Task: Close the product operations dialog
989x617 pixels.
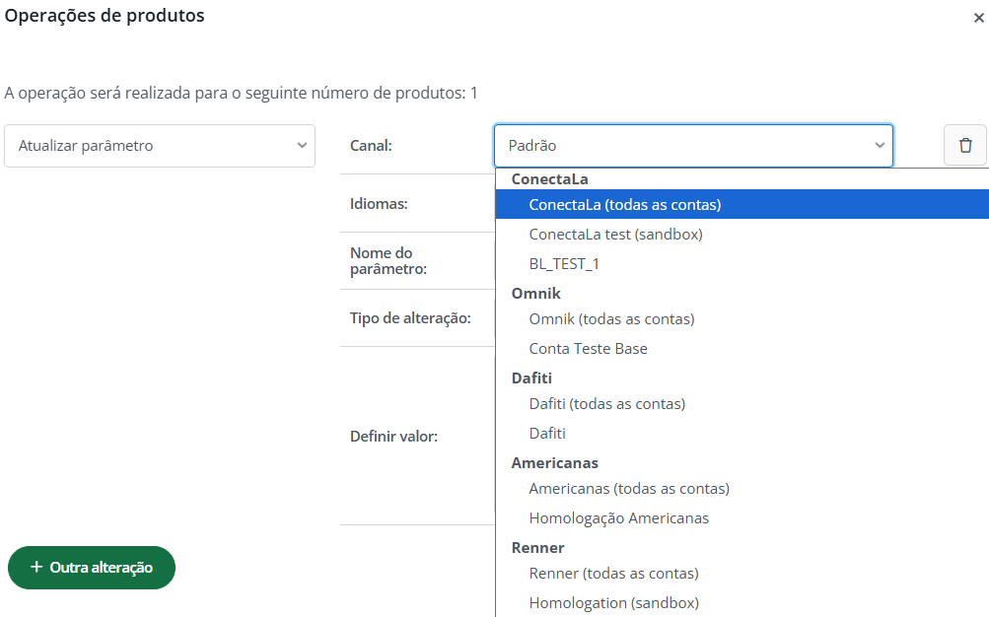Action: click(x=978, y=18)
